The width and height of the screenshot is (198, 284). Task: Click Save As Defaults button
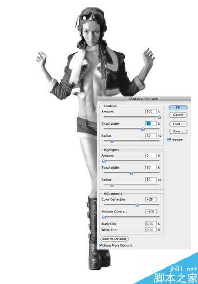click(x=114, y=239)
